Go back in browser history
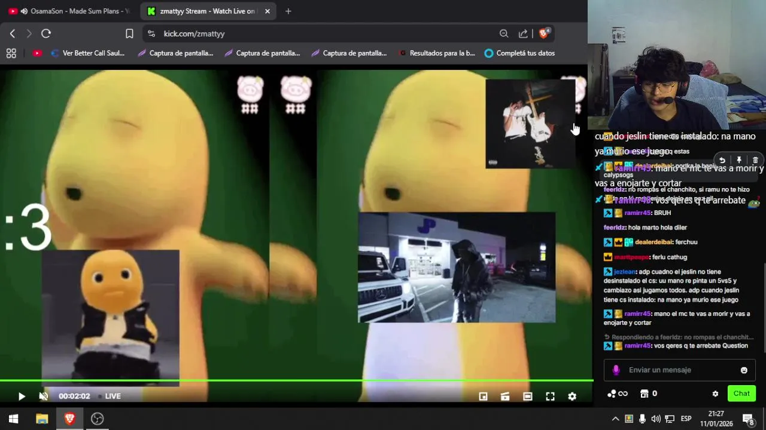The image size is (766, 430). pos(13,34)
